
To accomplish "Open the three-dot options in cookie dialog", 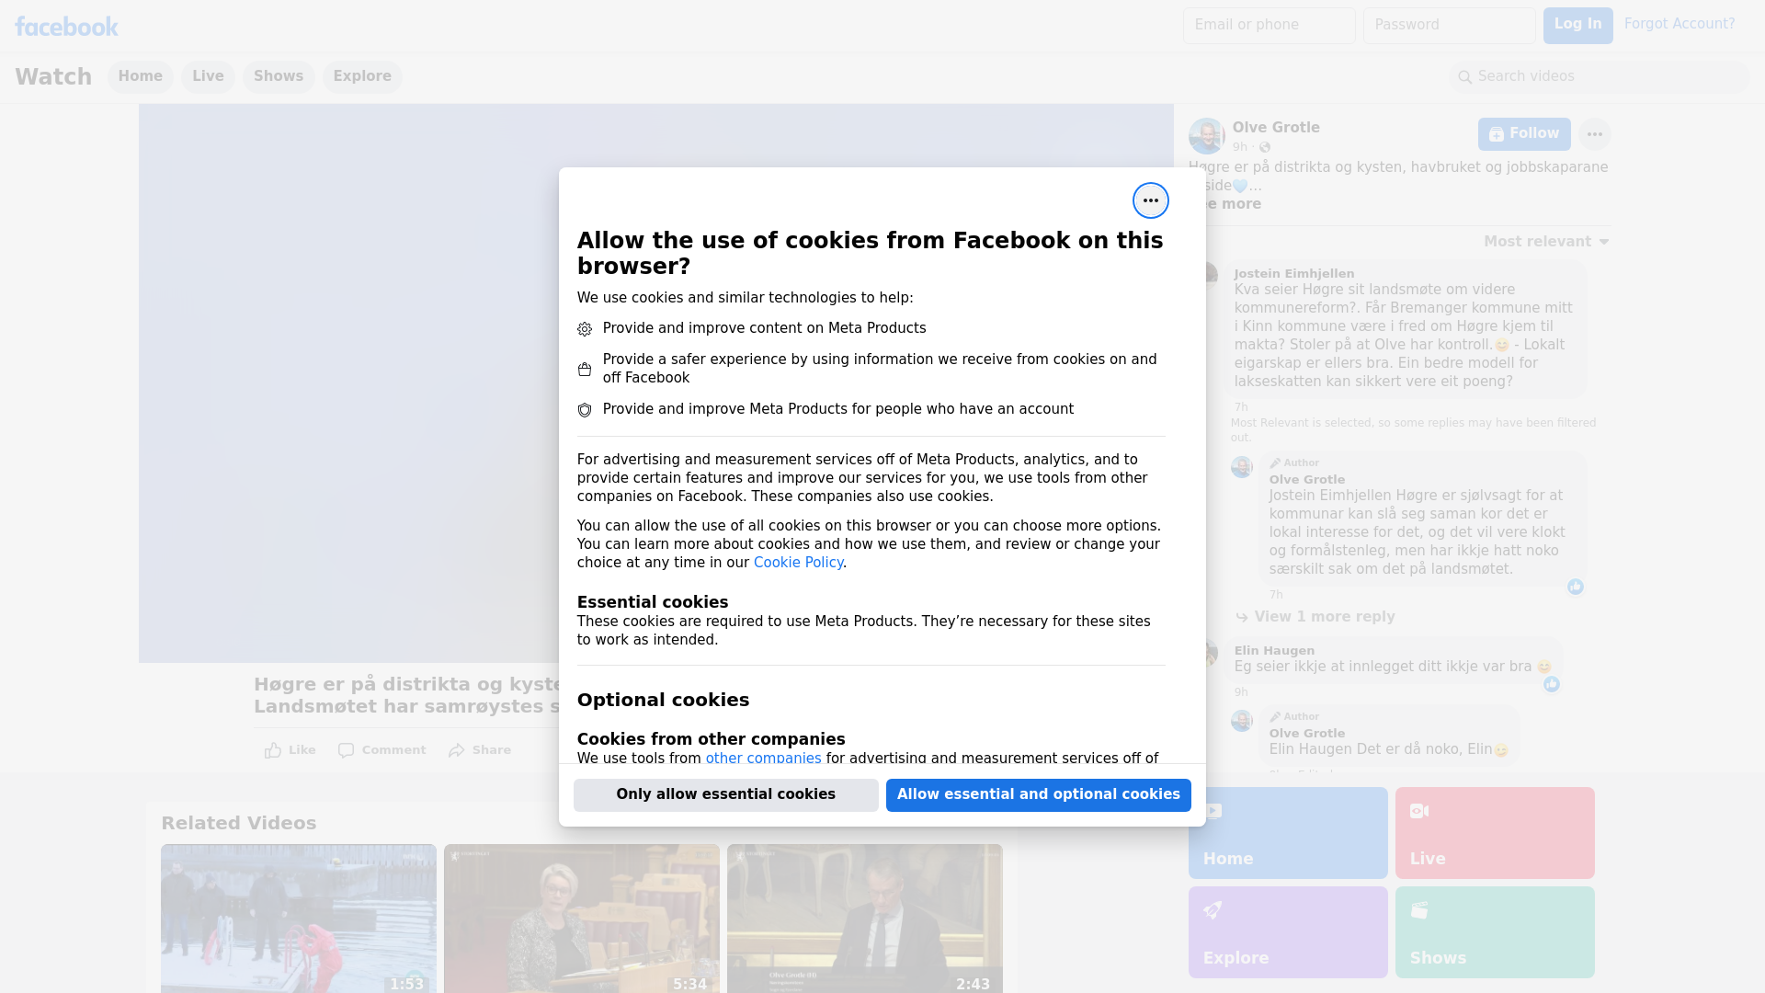I will pos(1150,200).
